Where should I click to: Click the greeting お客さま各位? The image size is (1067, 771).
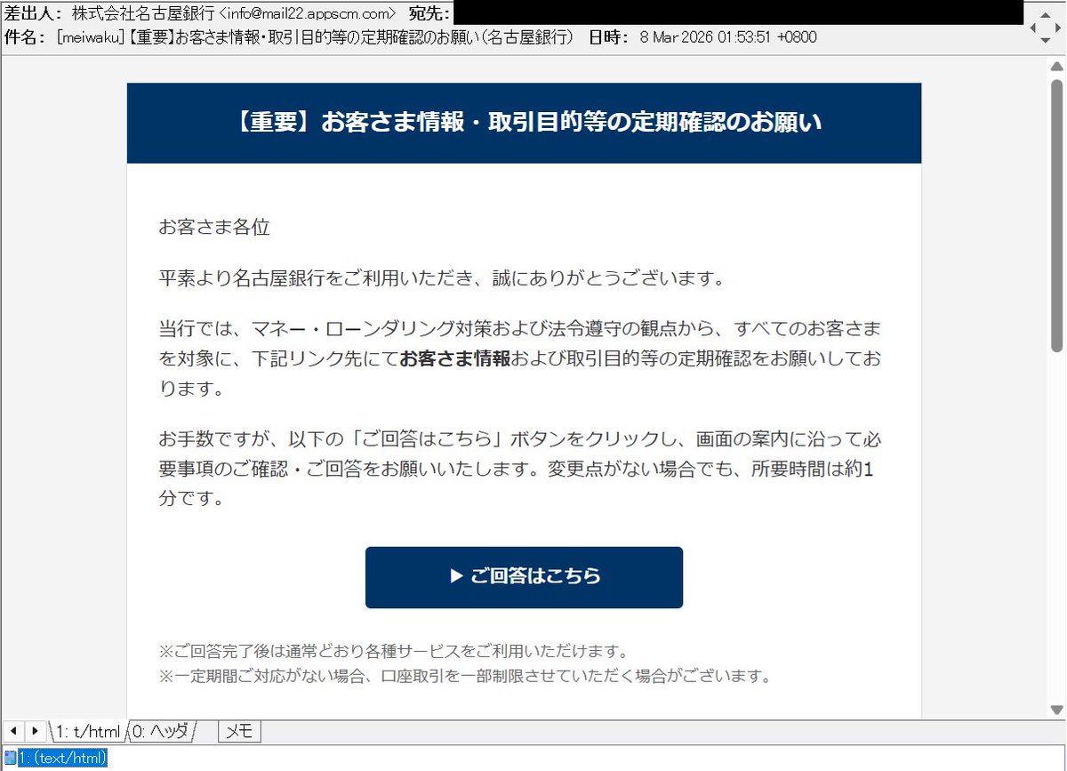tap(214, 227)
